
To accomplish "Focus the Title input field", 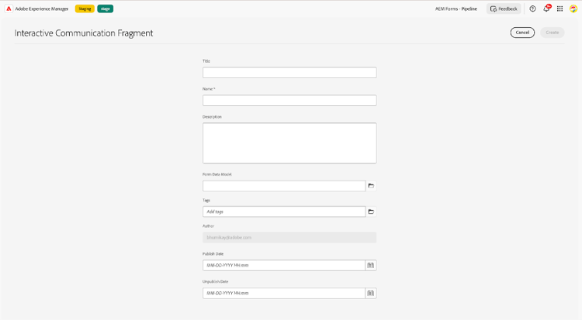I will tap(289, 72).
